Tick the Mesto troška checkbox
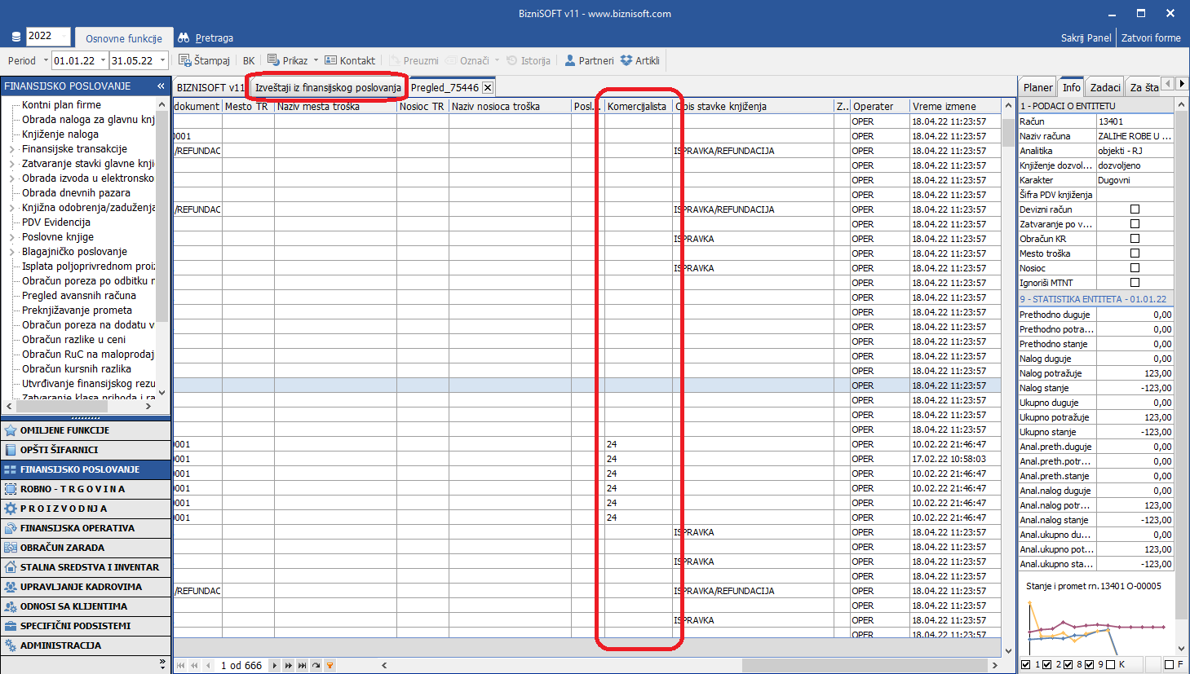 click(x=1135, y=253)
